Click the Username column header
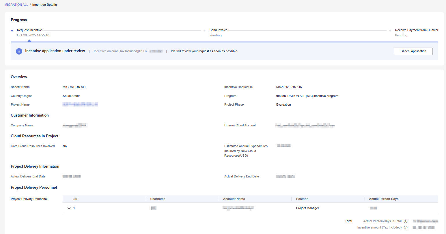The image size is (446, 234). (158, 199)
